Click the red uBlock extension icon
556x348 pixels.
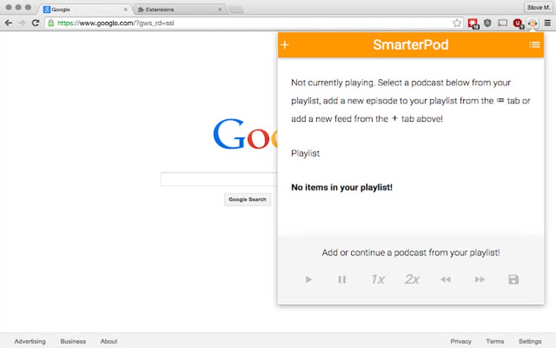pyautogui.click(x=518, y=23)
